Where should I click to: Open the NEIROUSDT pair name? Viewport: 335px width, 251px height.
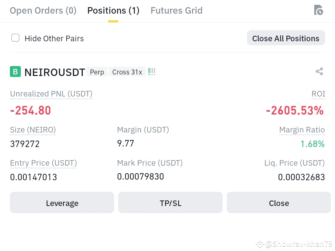point(55,72)
